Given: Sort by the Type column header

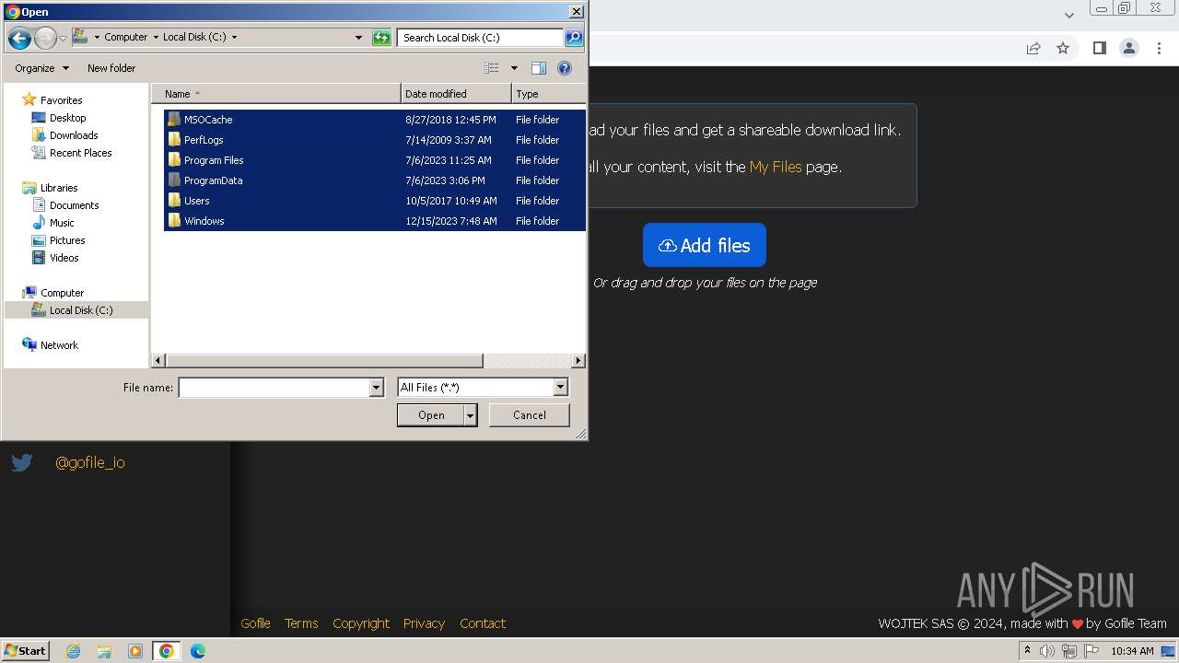Looking at the screenshot, I should pyautogui.click(x=549, y=94).
